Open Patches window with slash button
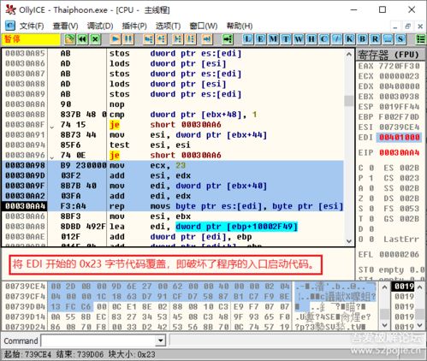Image resolution: width=427 pixels, height=361 pixels. pyautogui.click(x=336, y=39)
